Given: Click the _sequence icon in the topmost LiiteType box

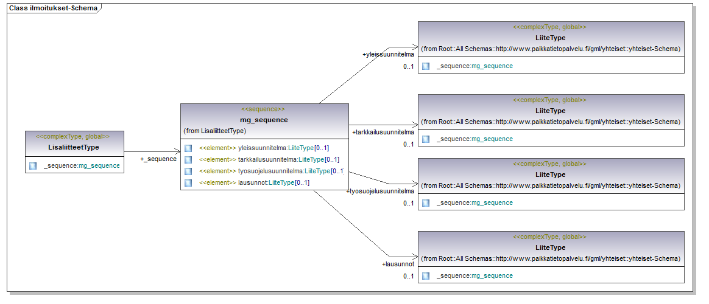Looking at the screenshot, I should (x=426, y=66).
